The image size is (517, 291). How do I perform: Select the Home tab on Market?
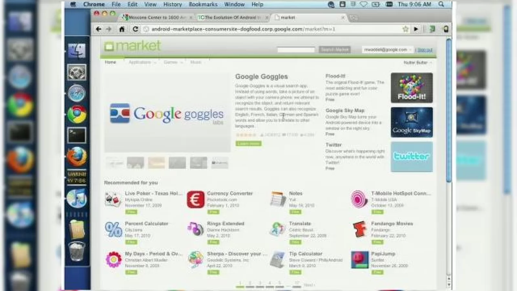(110, 62)
